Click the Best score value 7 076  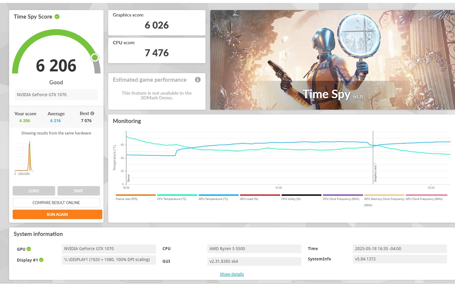(86, 121)
